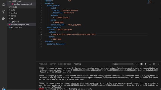This screenshot has height=90, width=161.
Task: Open the Search view in activity bar
Action: point(3,5)
